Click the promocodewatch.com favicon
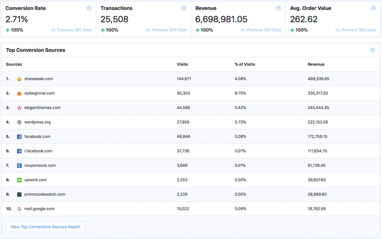The image size is (382, 239). pyautogui.click(x=19, y=194)
